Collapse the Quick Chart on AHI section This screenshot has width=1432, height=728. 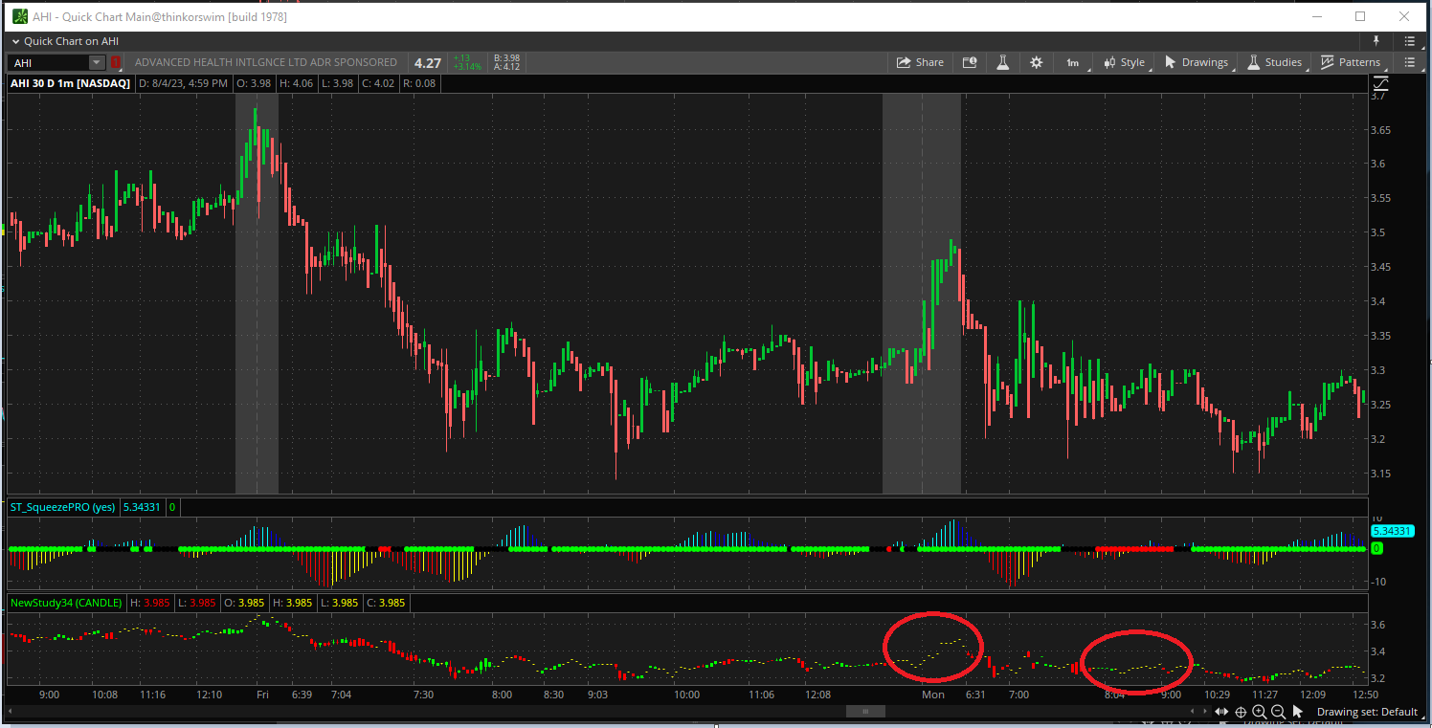tap(14, 41)
